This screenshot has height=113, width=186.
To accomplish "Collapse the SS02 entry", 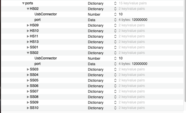I will 28,53.
